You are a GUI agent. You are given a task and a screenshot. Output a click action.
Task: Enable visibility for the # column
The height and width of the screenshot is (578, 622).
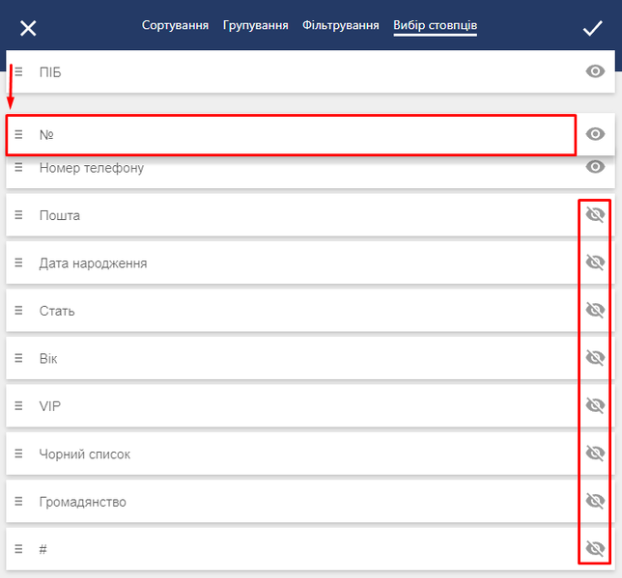tap(595, 548)
